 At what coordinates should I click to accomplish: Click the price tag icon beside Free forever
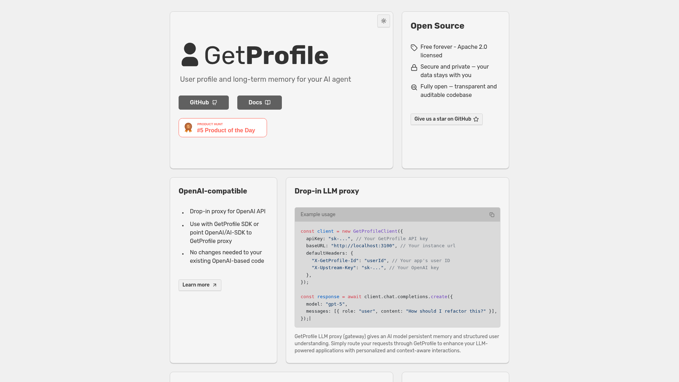tap(413, 48)
